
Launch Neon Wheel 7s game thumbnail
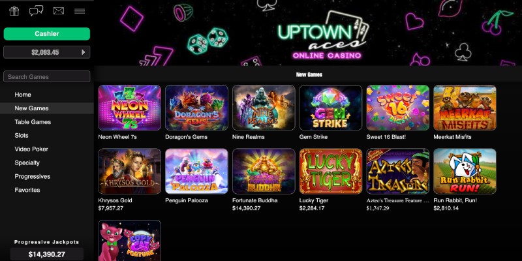point(129,108)
